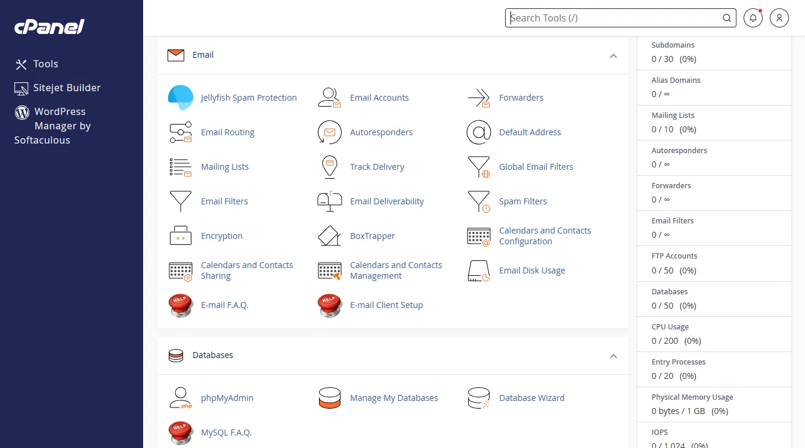
Task: Focus the Search Tools input field
Action: 621,18
